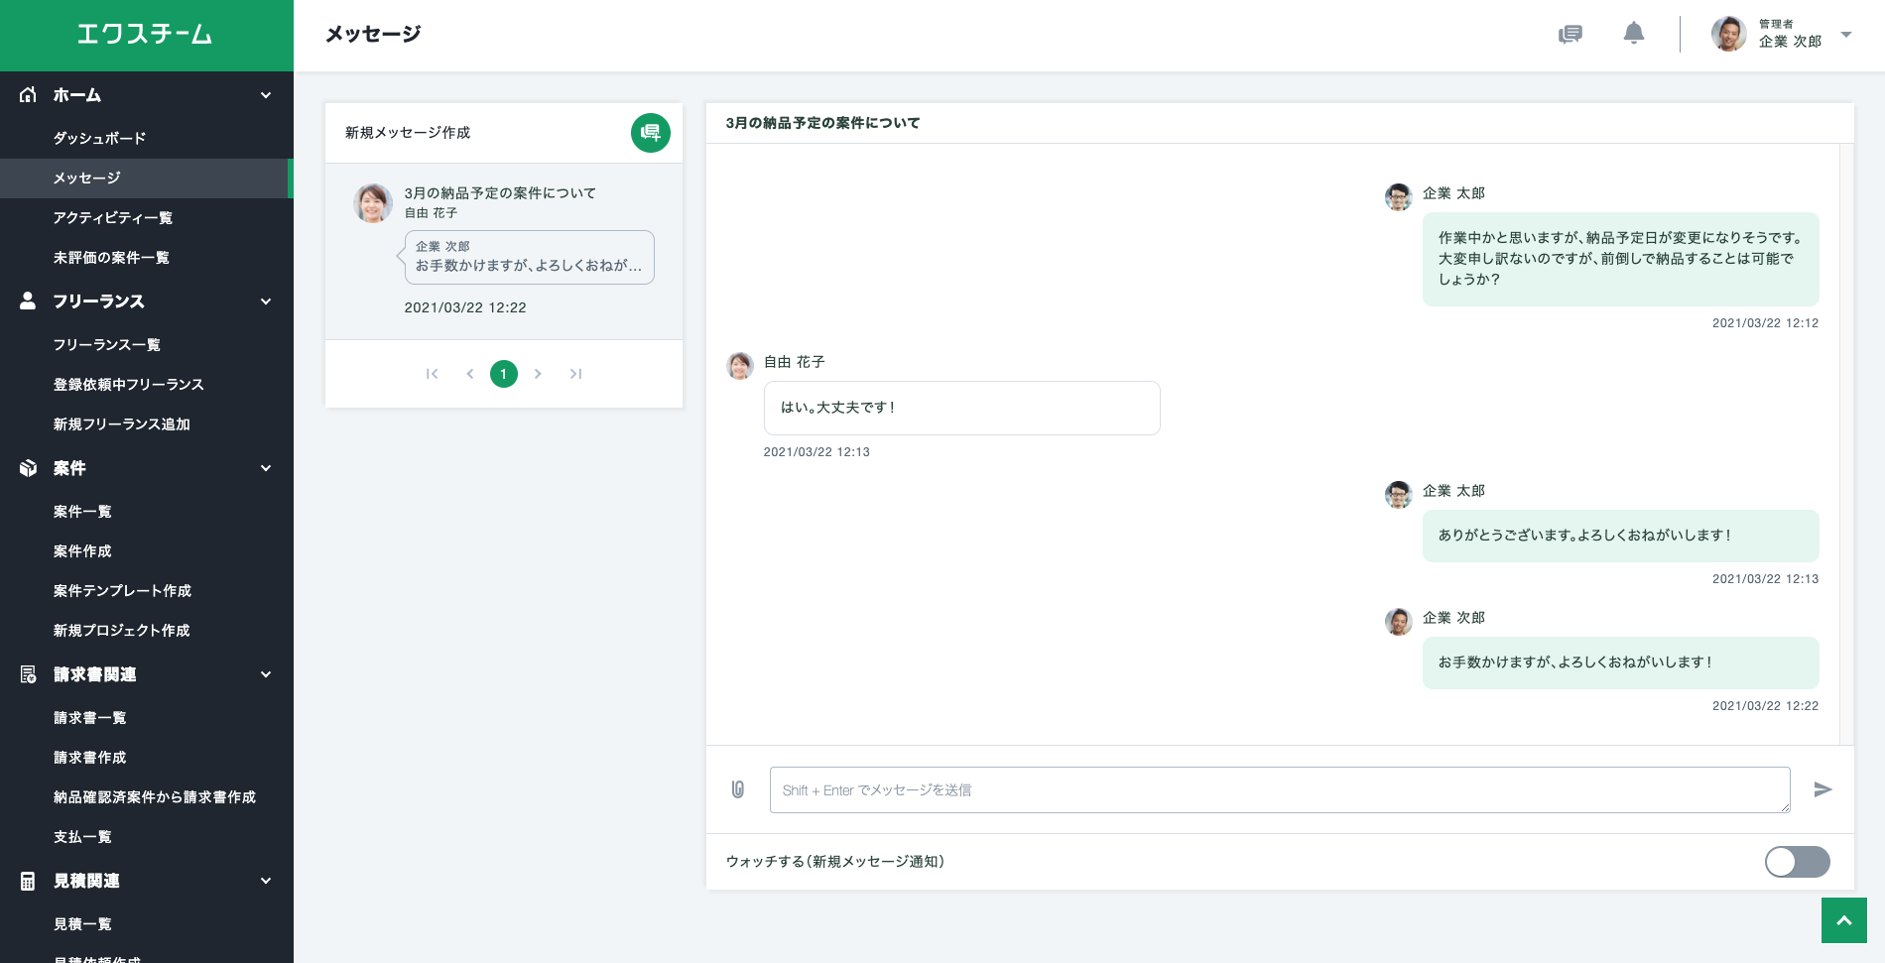Image resolution: width=1885 pixels, height=963 pixels.
Task: Click the message text input field
Action: click(1279, 789)
